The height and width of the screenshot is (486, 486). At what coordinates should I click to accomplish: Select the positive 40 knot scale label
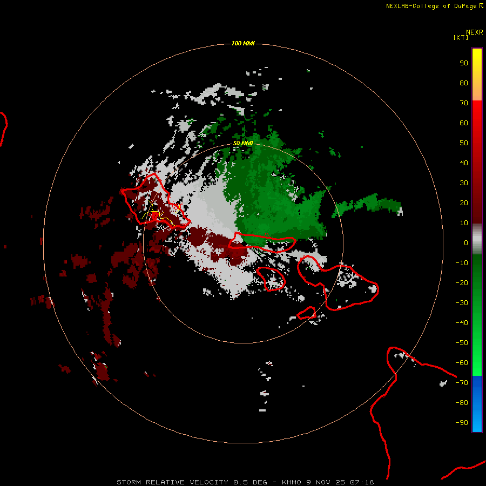(464, 163)
